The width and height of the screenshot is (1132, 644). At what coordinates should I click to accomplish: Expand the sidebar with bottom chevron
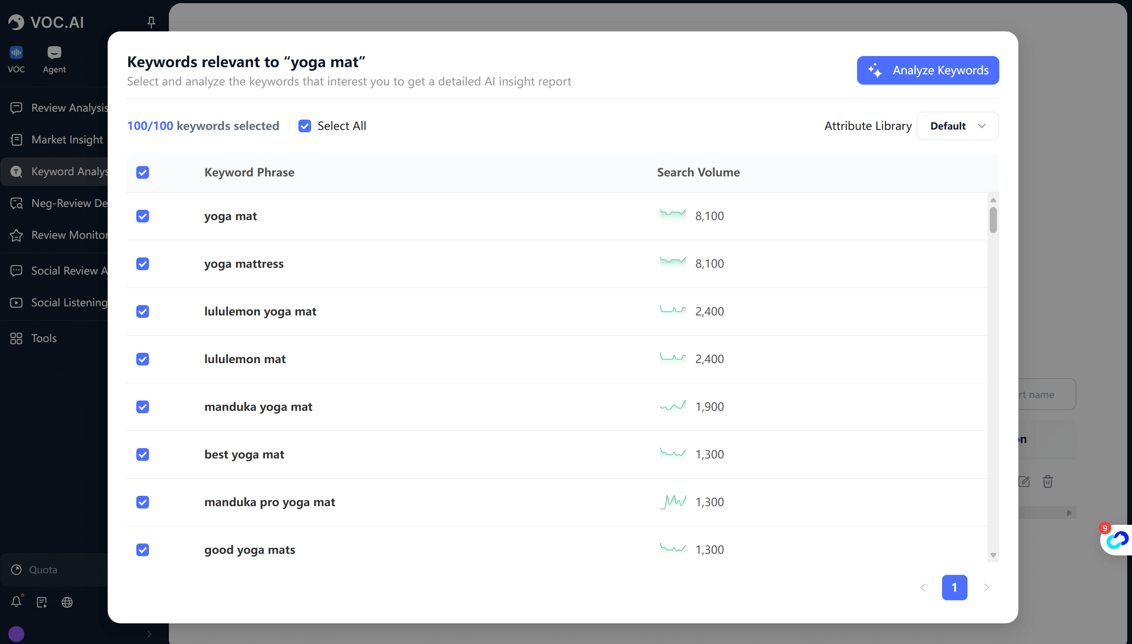pyautogui.click(x=149, y=634)
